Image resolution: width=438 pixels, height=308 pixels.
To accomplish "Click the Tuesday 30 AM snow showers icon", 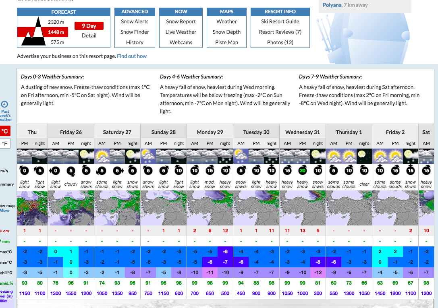I will coord(241,156).
